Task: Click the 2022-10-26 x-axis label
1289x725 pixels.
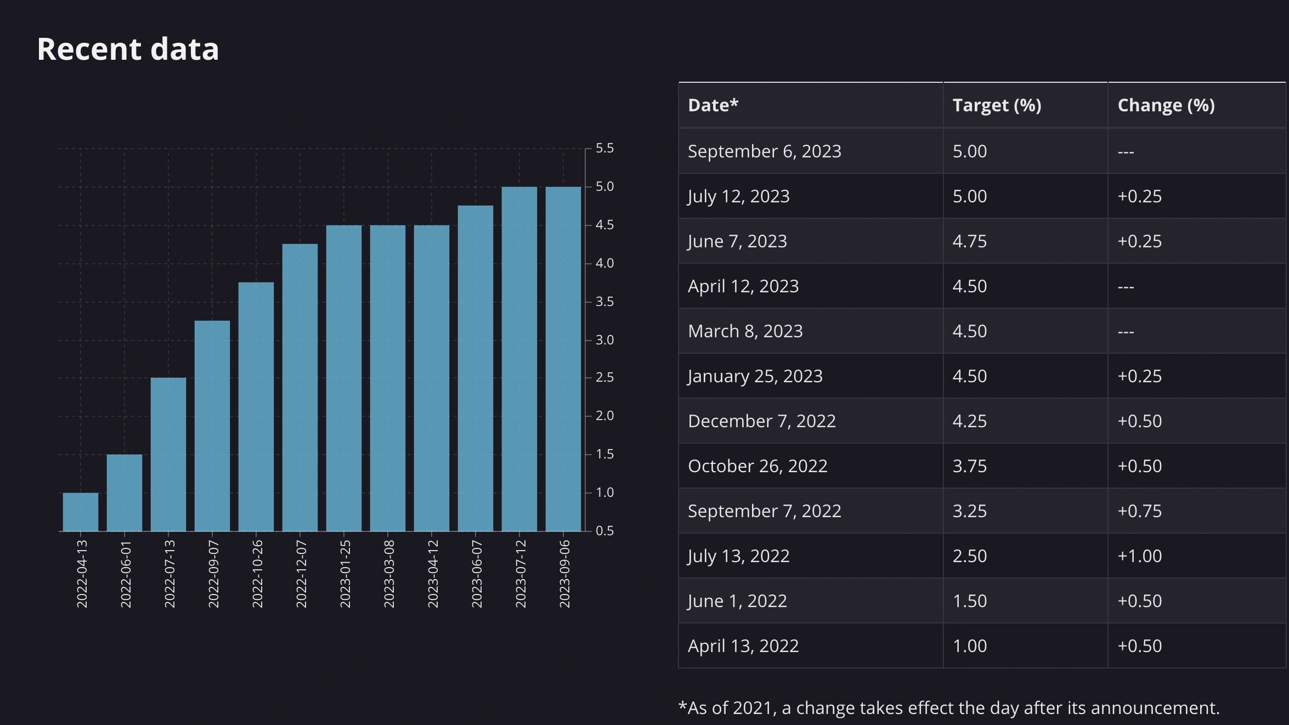Action: click(257, 574)
